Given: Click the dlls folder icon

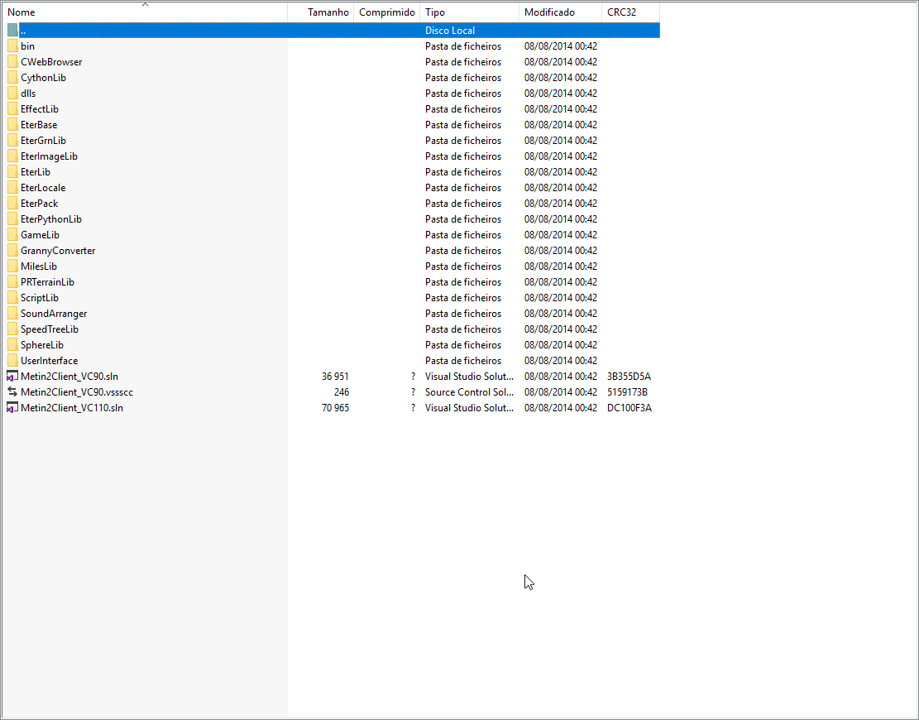Looking at the screenshot, I should (12, 94).
